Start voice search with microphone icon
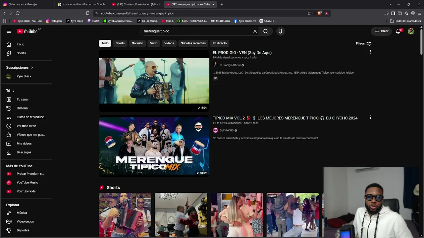 click(281, 31)
